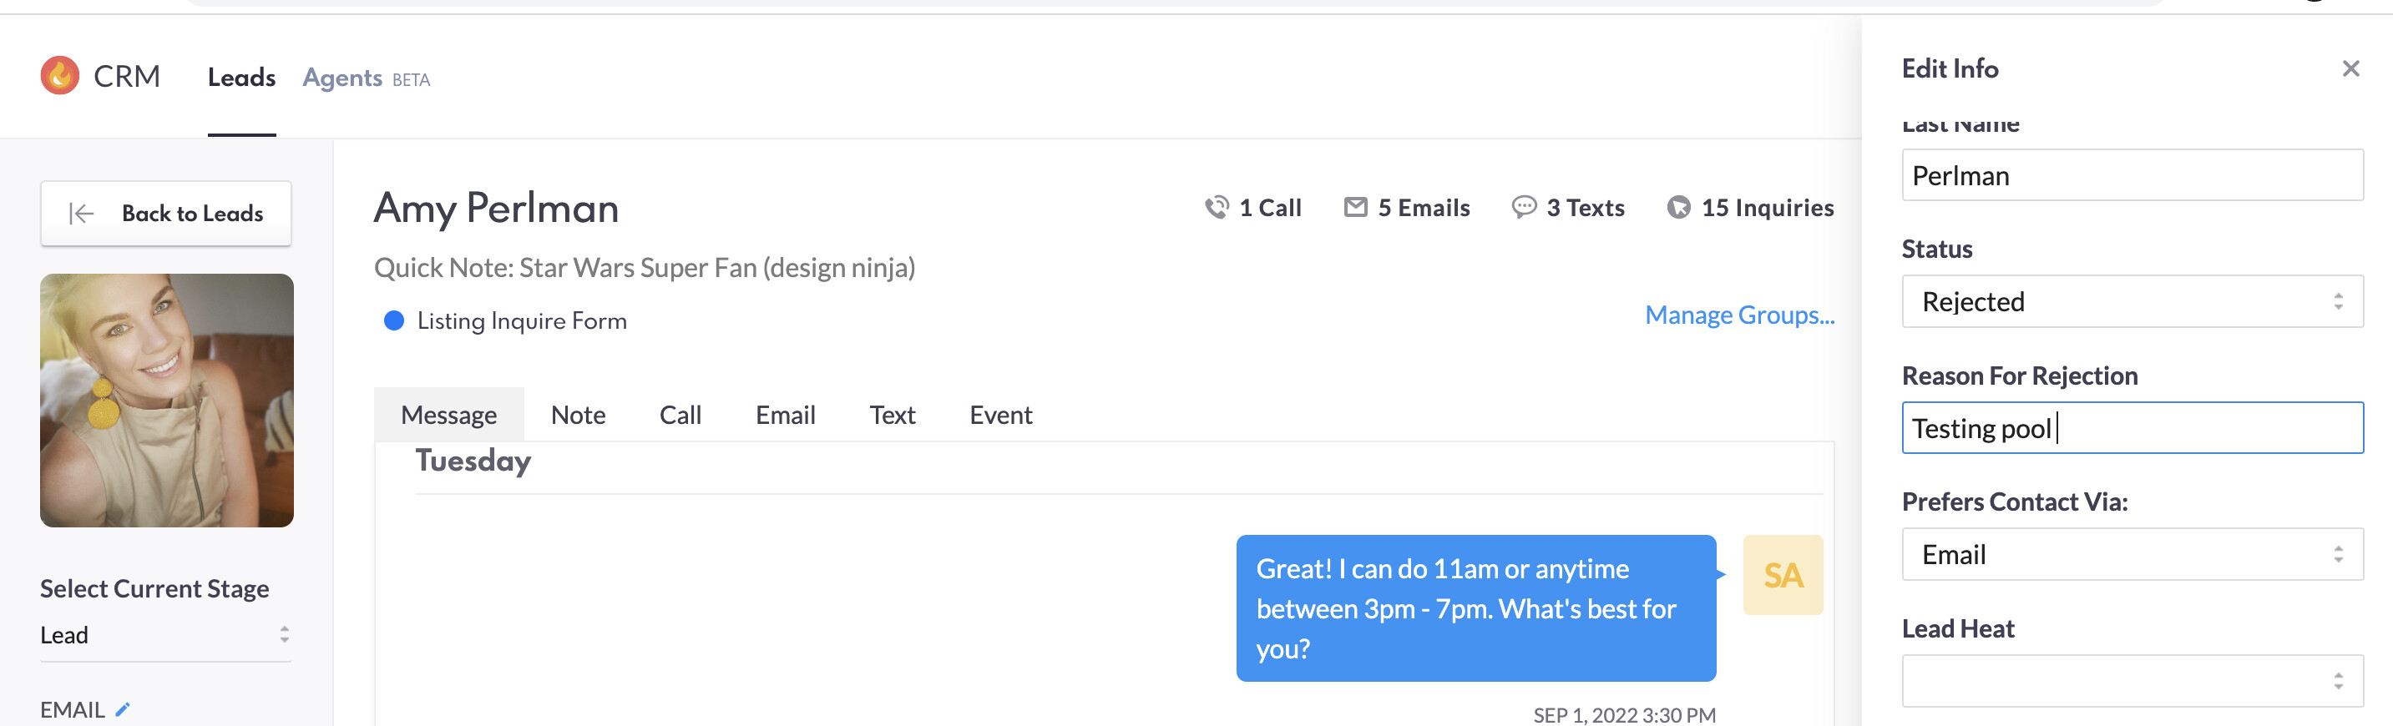Open the Select Current Stage dropdown
This screenshot has height=726, width=2393.
(x=165, y=635)
